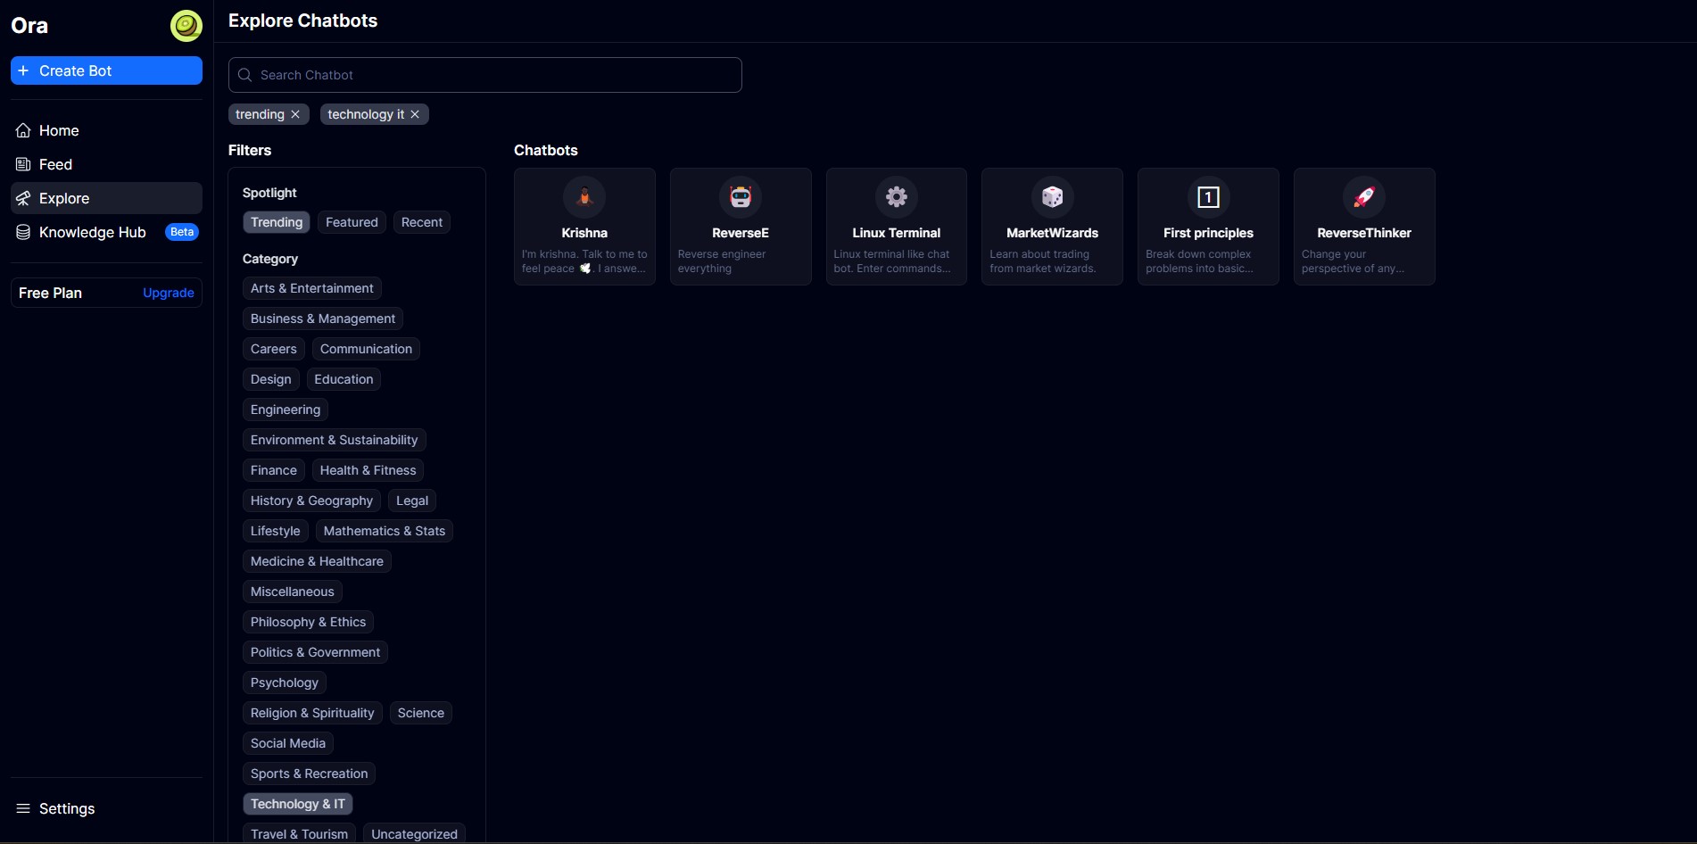This screenshot has height=844, width=1697.
Task: Open the ReverseE chatbot title
Action: click(741, 233)
